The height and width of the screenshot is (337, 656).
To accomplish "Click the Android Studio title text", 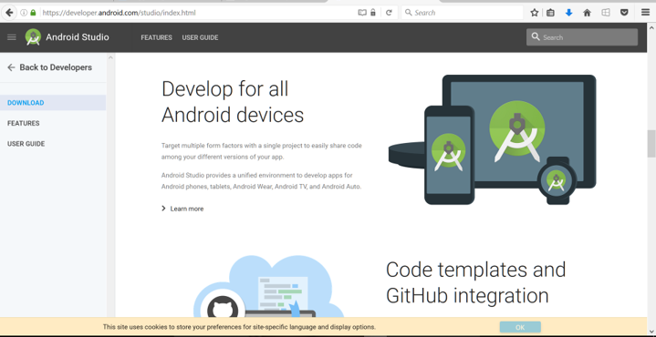I will (78, 37).
